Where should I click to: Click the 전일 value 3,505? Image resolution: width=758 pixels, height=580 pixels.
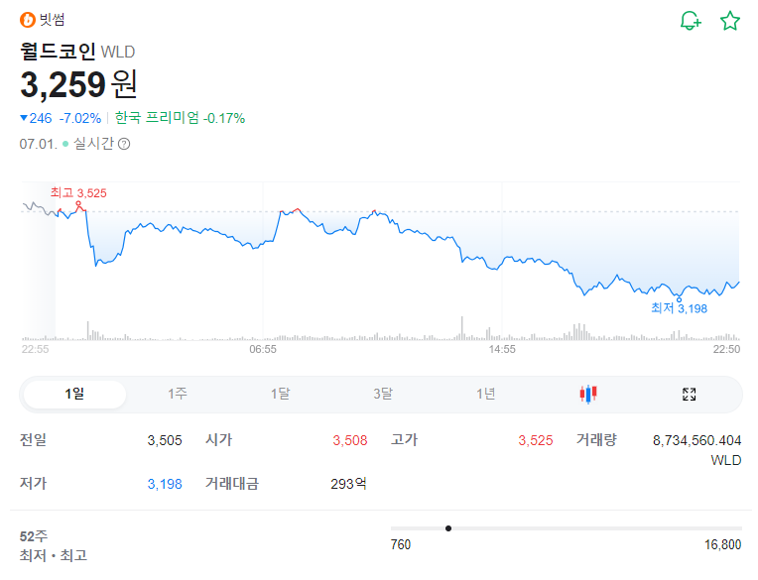click(165, 440)
